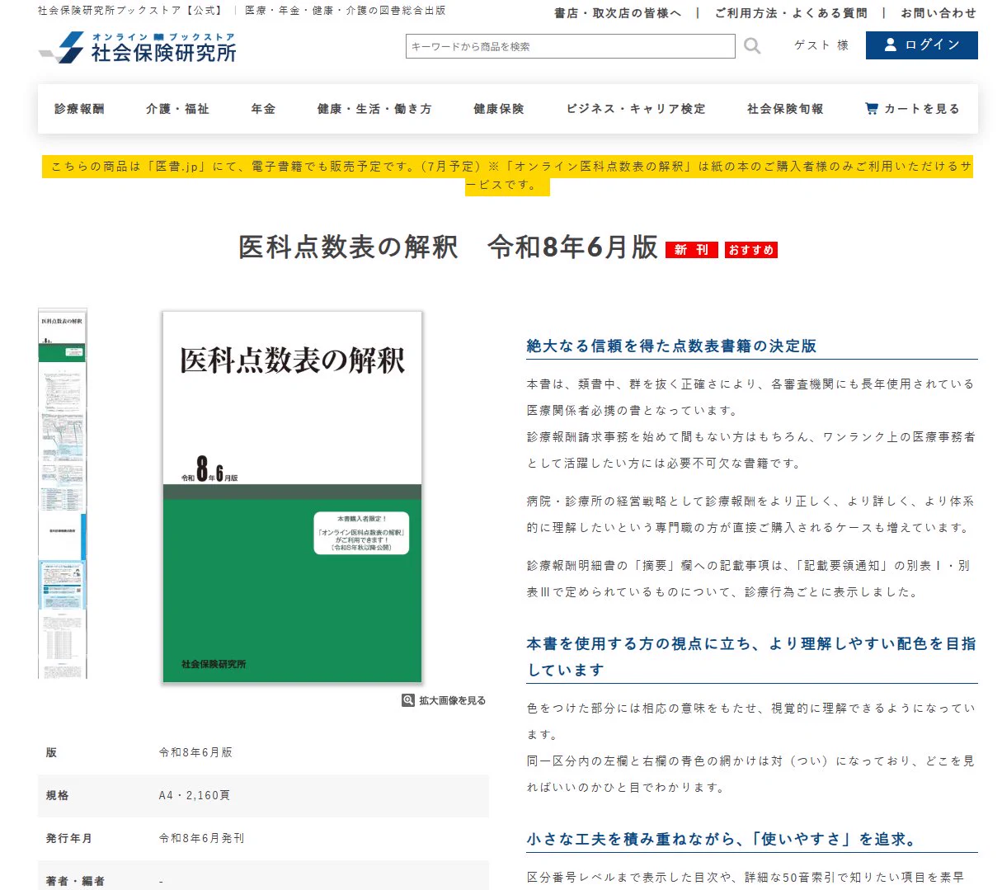
Task: Open the cart via cart icon
Action: coord(871,108)
